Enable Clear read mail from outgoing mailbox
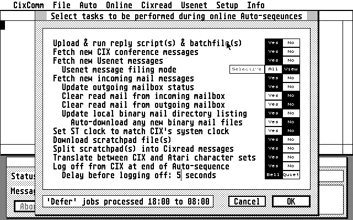The width and height of the screenshot is (353, 220). [273, 105]
